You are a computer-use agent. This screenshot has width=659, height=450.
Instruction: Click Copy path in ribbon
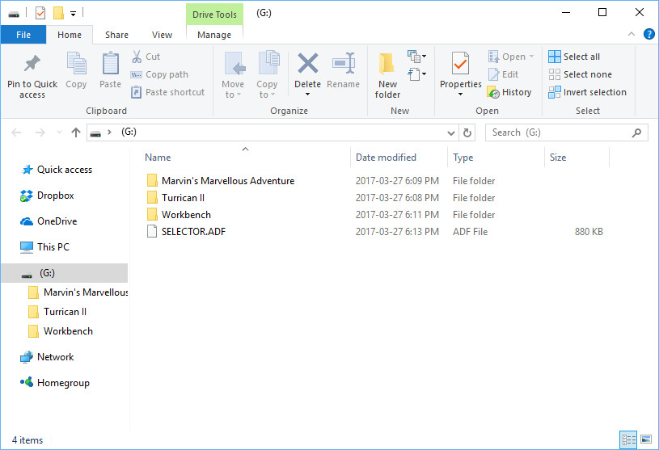[159, 74]
